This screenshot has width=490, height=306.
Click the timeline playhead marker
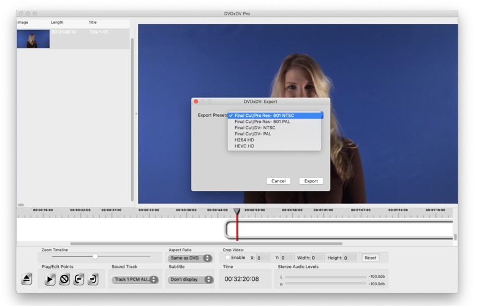237,212
